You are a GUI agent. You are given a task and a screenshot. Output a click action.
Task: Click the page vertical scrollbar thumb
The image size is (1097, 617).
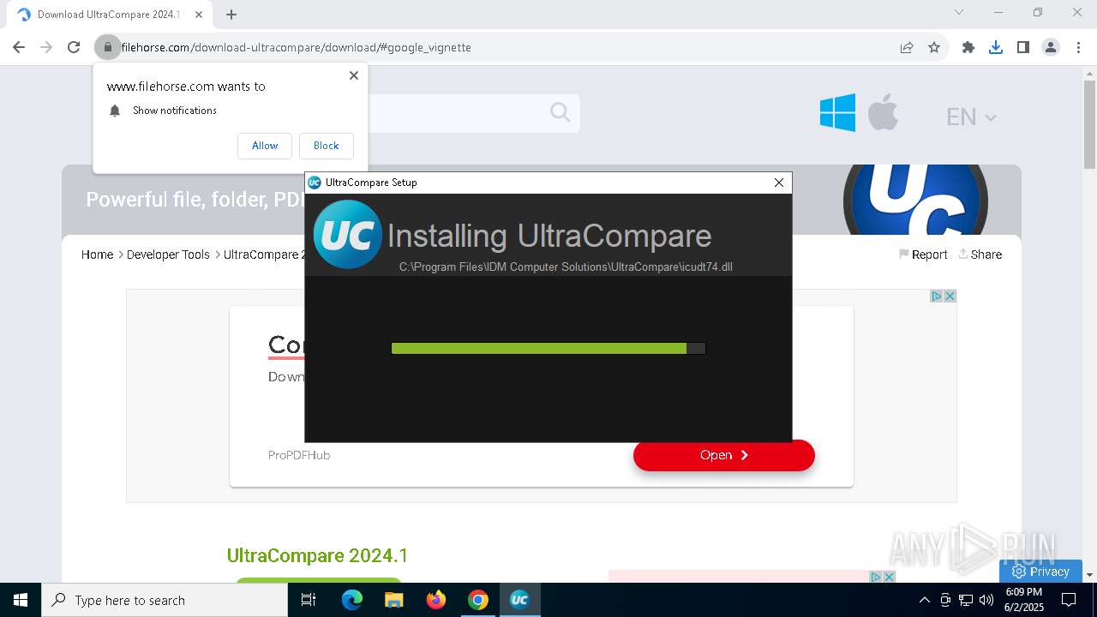(1089, 124)
